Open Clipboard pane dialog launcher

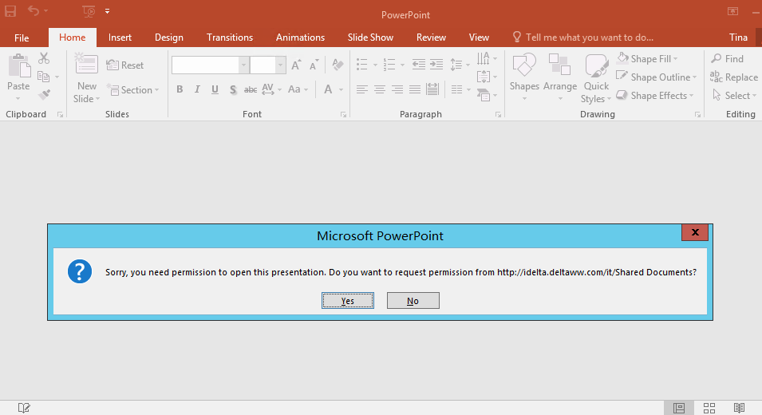tap(61, 115)
